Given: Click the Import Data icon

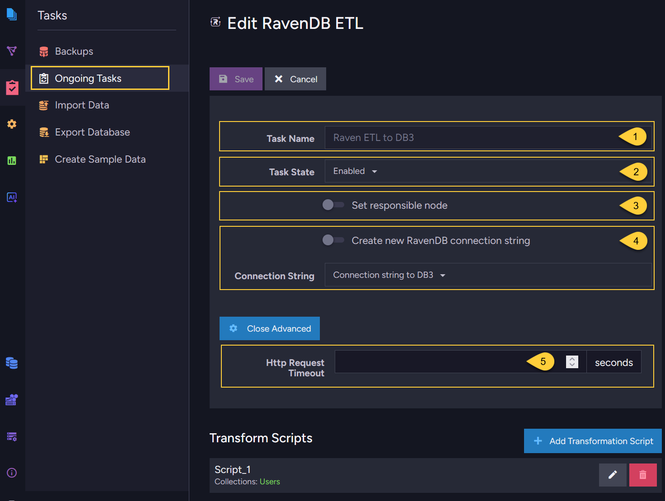Looking at the screenshot, I should click(x=44, y=105).
